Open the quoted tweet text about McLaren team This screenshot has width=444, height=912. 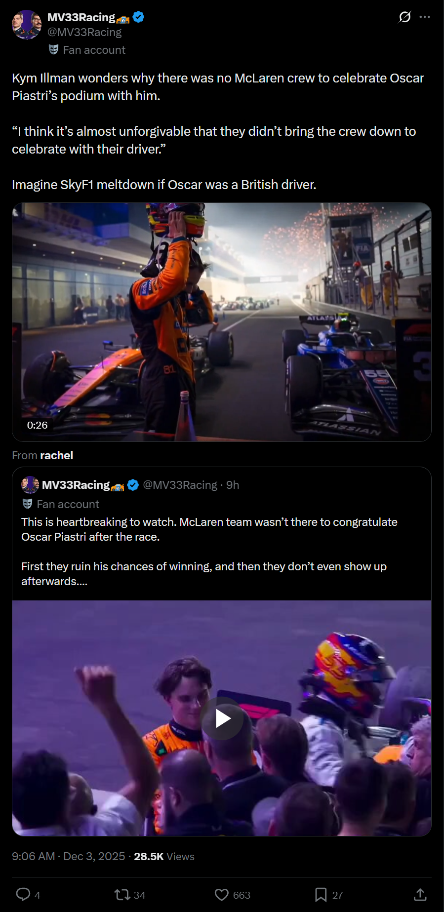tap(209, 552)
